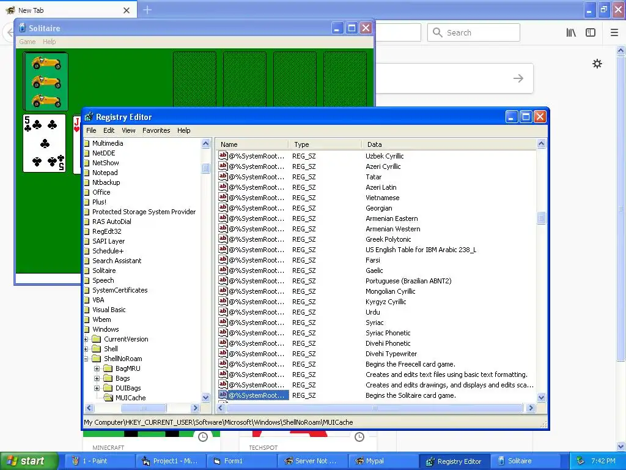Draw from the Solitaire car-back deck
The image size is (626, 470).
coord(45,81)
